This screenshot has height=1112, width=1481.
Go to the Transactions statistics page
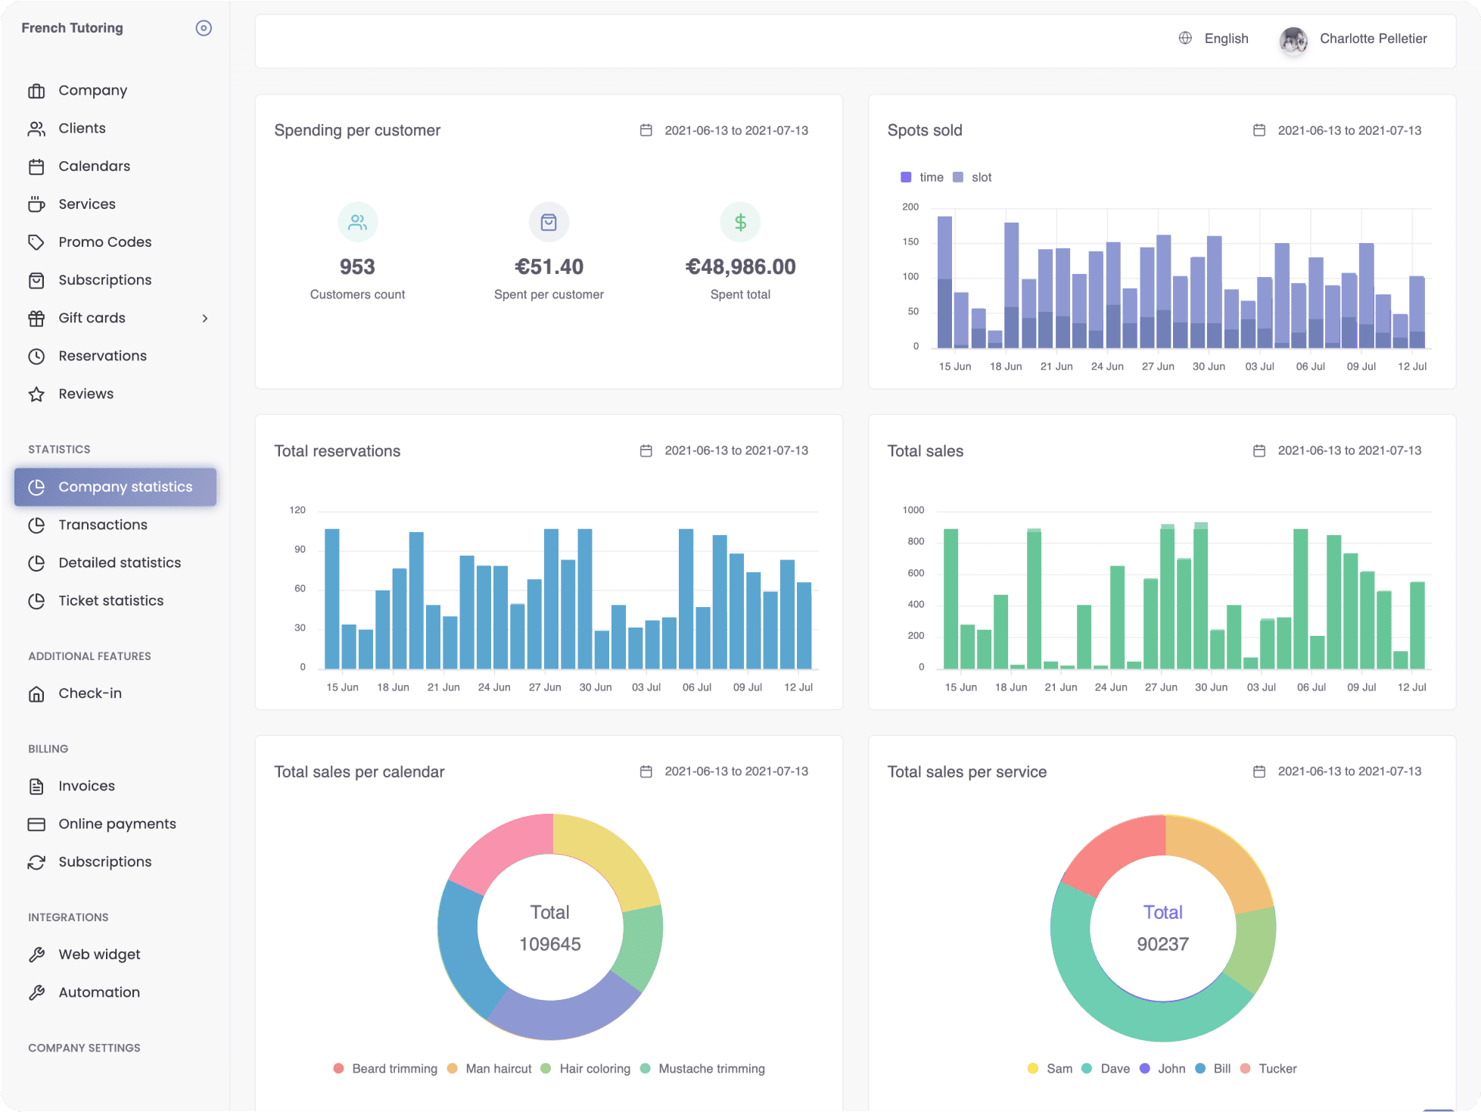pos(103,525)
